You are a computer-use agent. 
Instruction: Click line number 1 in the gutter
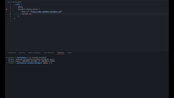tap(10, 5)
